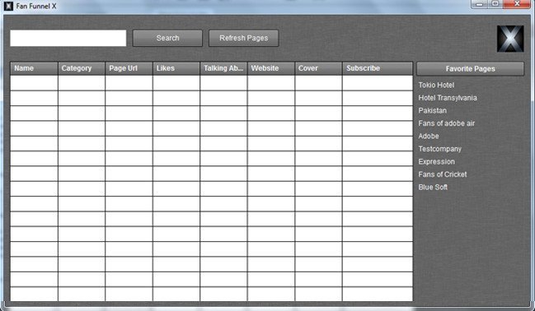
Task: Click the Favorite Pages header button
Action: (470, 69)
